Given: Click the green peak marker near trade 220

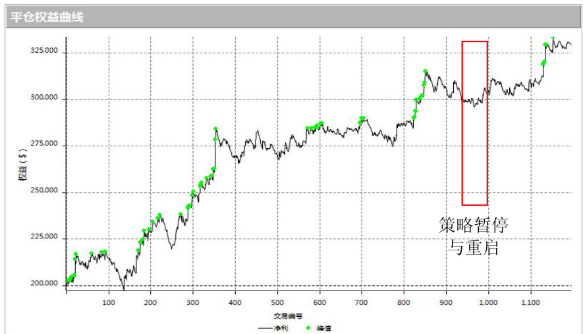Looking at the screenshot, I should pyautogui.click(x=159, y=215).
